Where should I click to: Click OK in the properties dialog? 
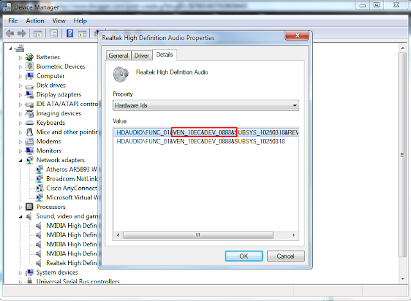point(244,256)
